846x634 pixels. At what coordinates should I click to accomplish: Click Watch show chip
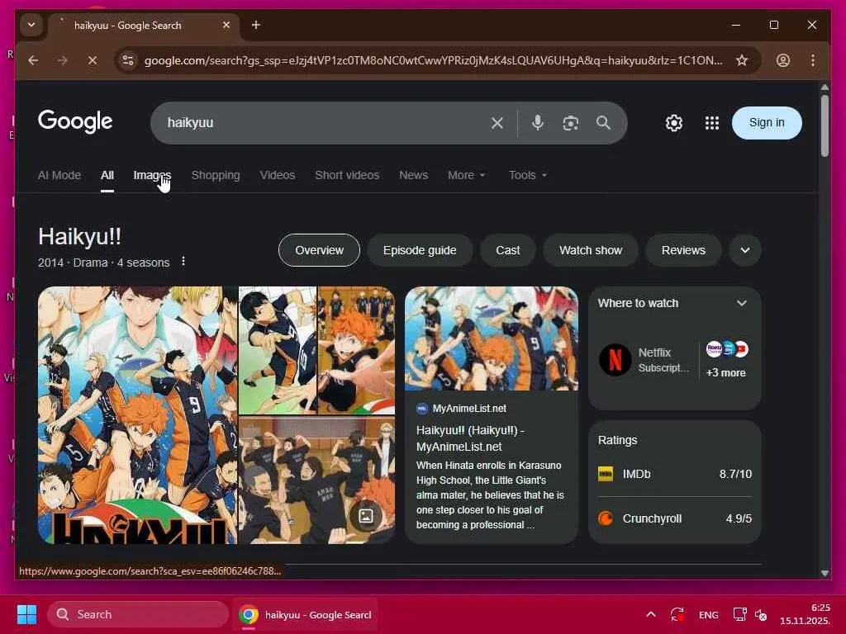pyautogui.click(x=591, y=250)
